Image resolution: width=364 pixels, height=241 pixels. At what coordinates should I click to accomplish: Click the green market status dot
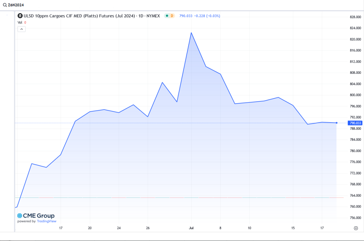click(167, 16)
